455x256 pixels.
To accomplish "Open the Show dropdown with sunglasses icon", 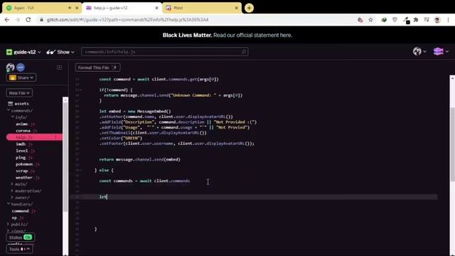I will coord(60,52).
